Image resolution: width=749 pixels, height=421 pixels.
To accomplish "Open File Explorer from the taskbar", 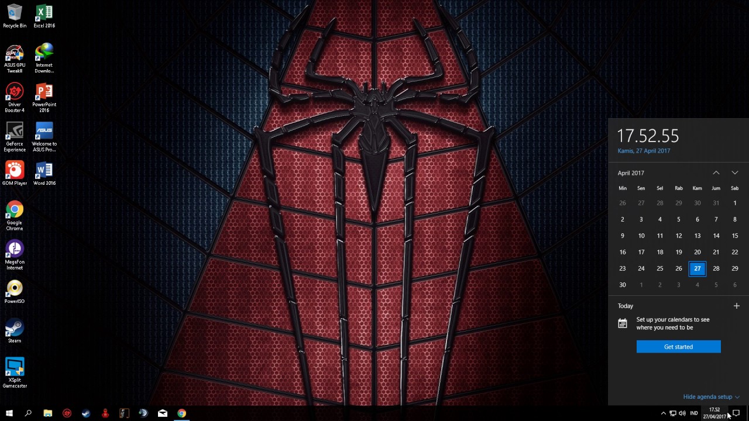I will (x=48, y=413).
